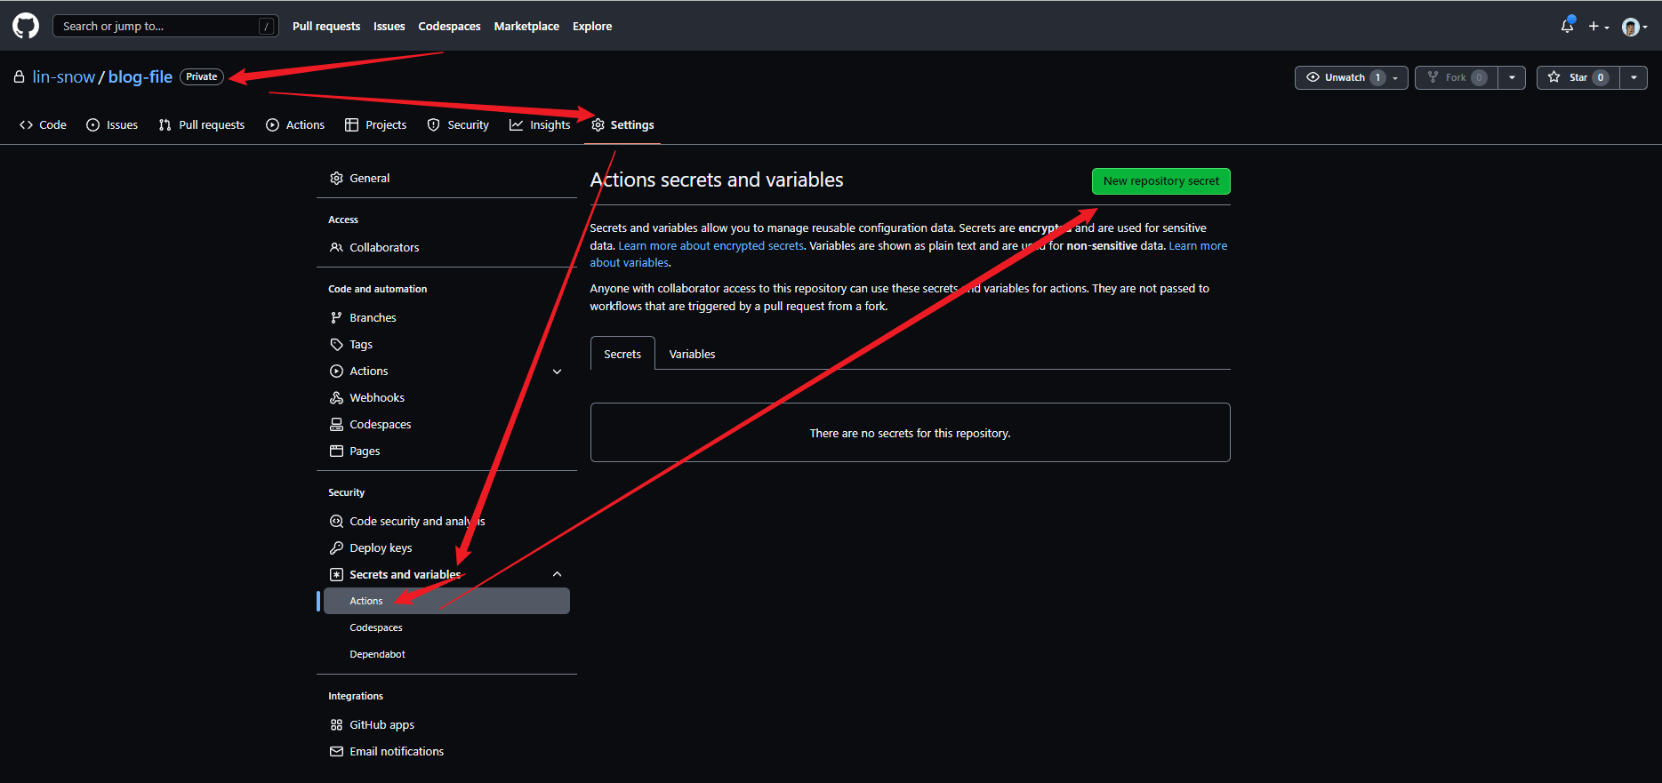Open Code security and analysis
The image size is (1662, 783).
click(446, 521)
